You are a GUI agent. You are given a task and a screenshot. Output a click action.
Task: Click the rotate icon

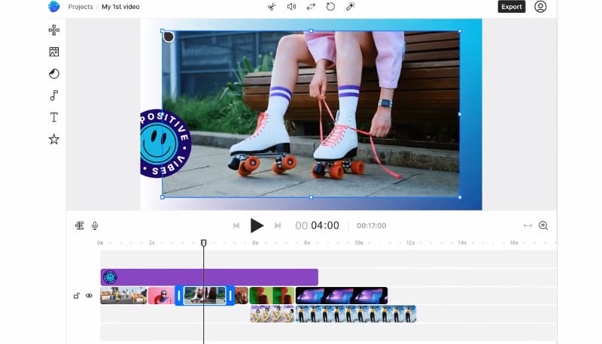(x=330, y=7)
